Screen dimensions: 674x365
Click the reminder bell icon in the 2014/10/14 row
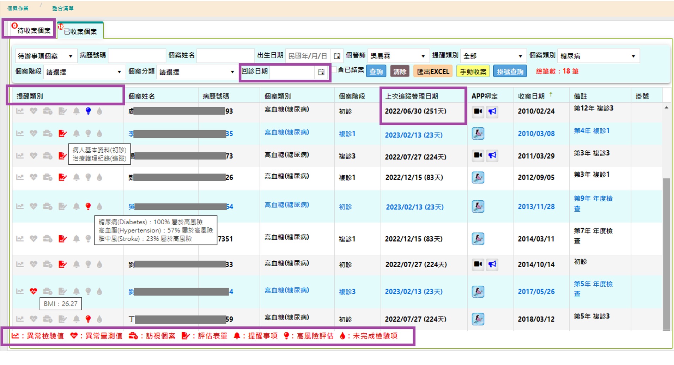click(76, 264)
